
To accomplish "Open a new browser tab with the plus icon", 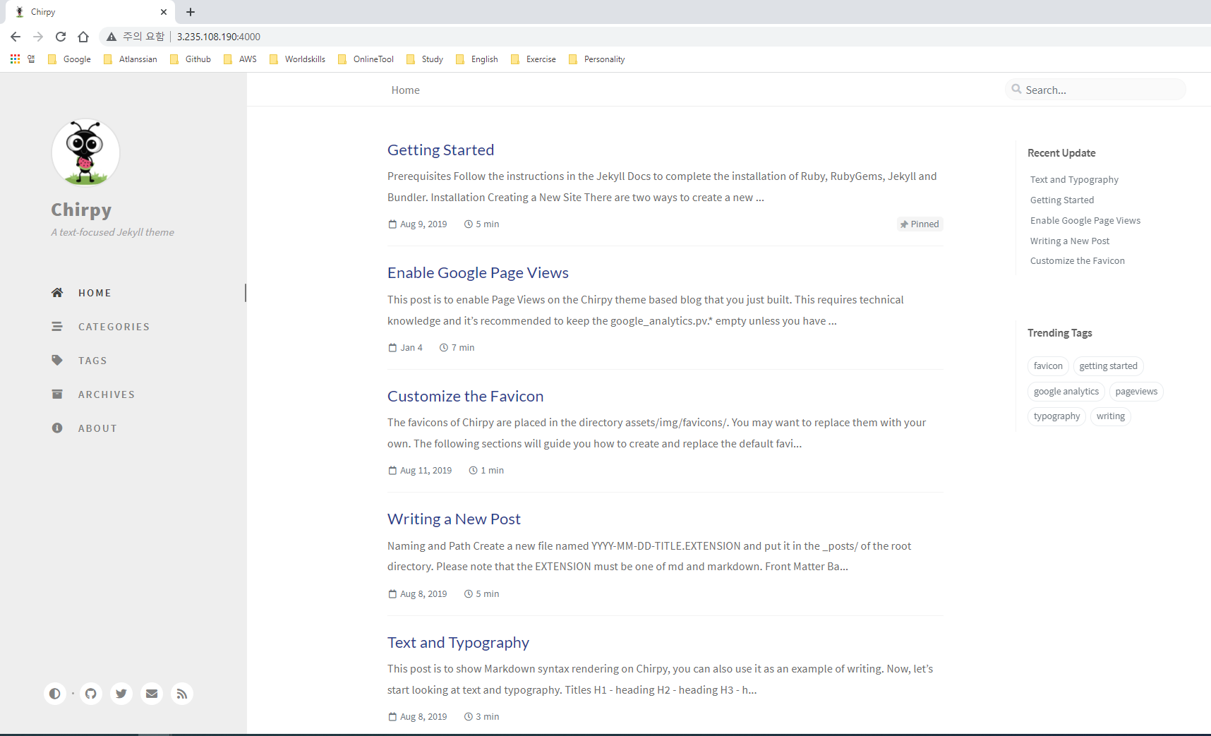I will [191, 12].
